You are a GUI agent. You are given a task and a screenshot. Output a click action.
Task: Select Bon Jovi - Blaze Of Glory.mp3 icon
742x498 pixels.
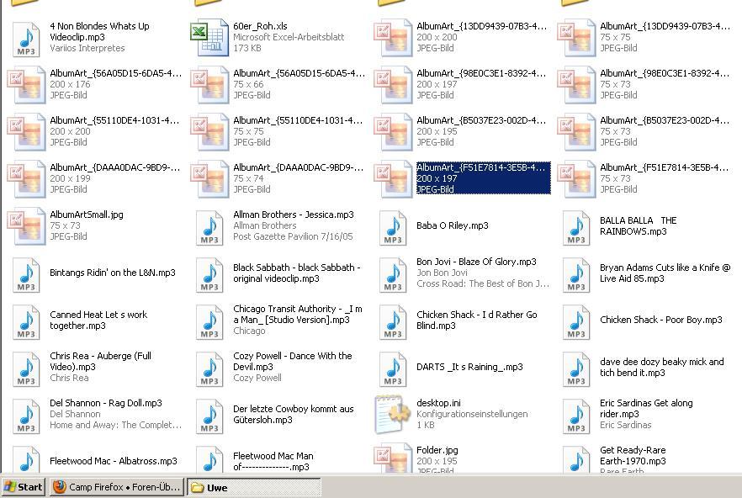pyautogui.click(x=393, y=274)
